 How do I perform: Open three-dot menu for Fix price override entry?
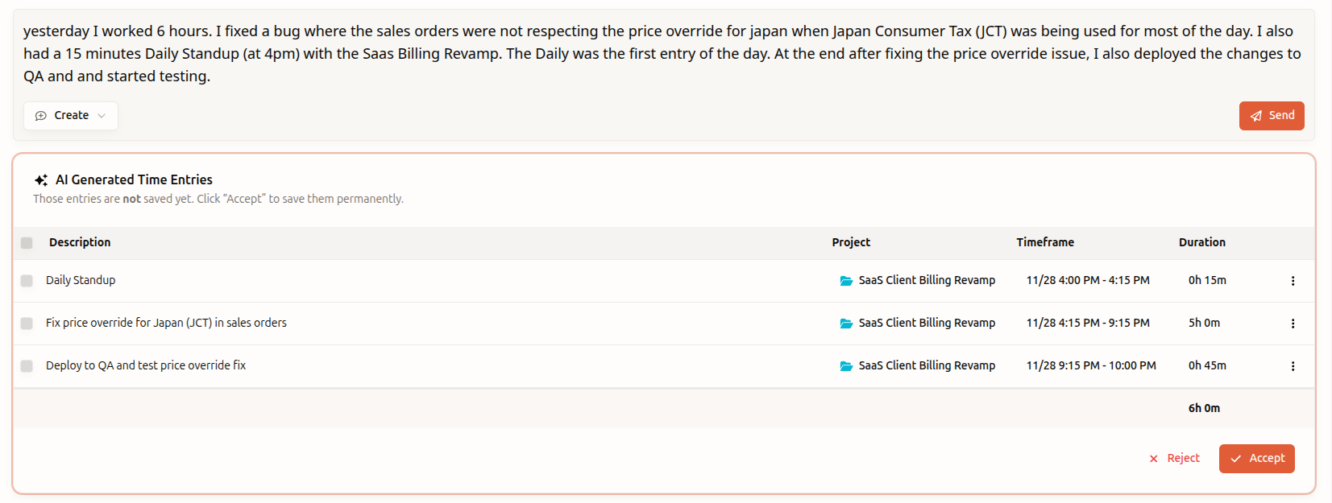pyautogui.click(x=1293, y=324)
